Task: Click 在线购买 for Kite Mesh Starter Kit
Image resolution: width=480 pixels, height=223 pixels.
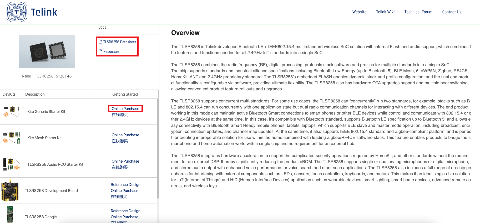Action: click(120, 141)
